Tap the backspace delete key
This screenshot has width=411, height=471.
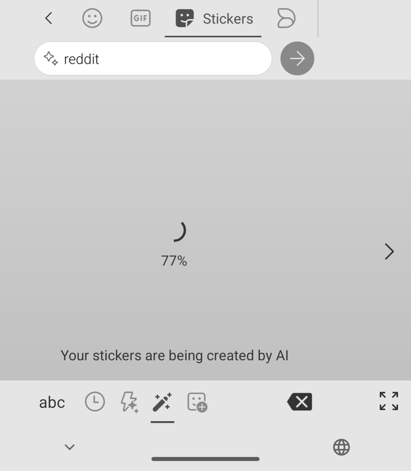click(300, 402)
